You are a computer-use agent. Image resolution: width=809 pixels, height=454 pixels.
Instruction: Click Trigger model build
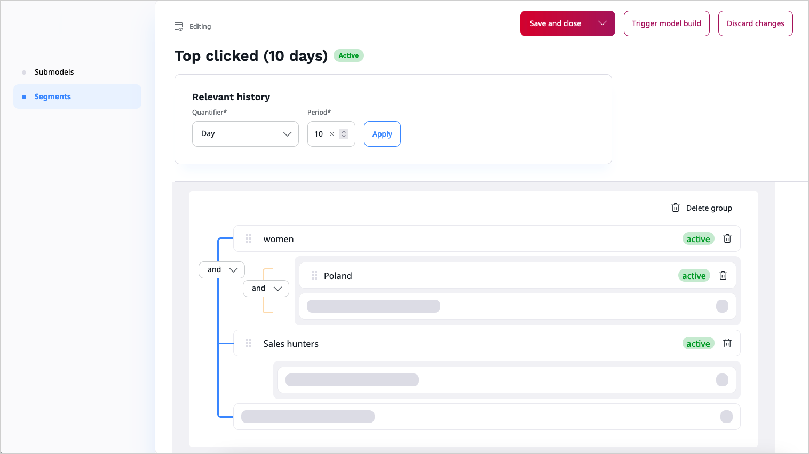[666, 23]
